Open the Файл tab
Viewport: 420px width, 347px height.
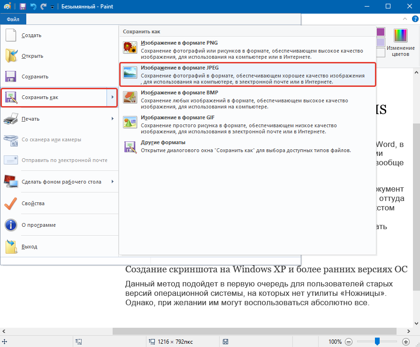point(13,19)
